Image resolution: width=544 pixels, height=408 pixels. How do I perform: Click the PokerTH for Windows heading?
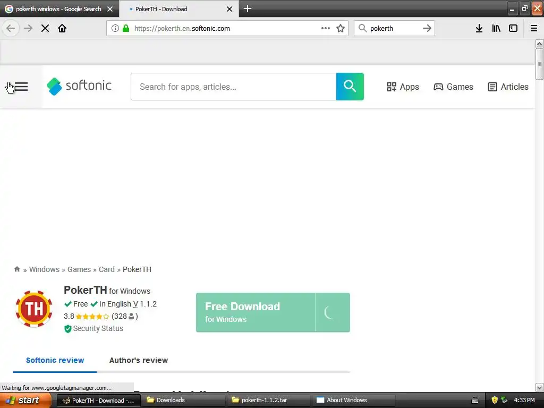pyautogui.click(x=107, y=291)
